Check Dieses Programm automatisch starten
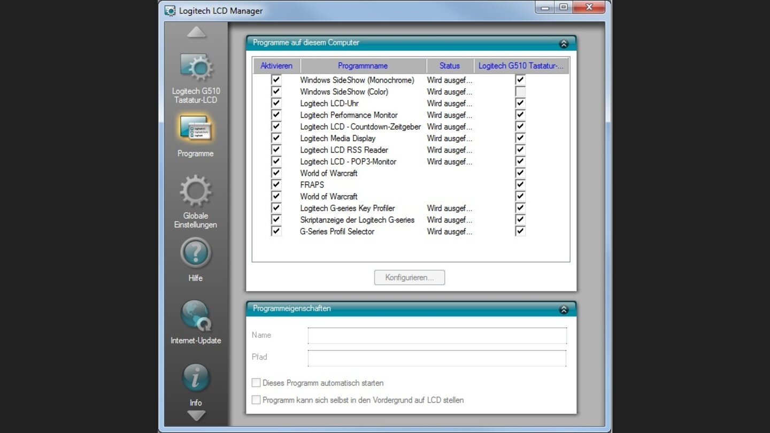 pos(256,383)
